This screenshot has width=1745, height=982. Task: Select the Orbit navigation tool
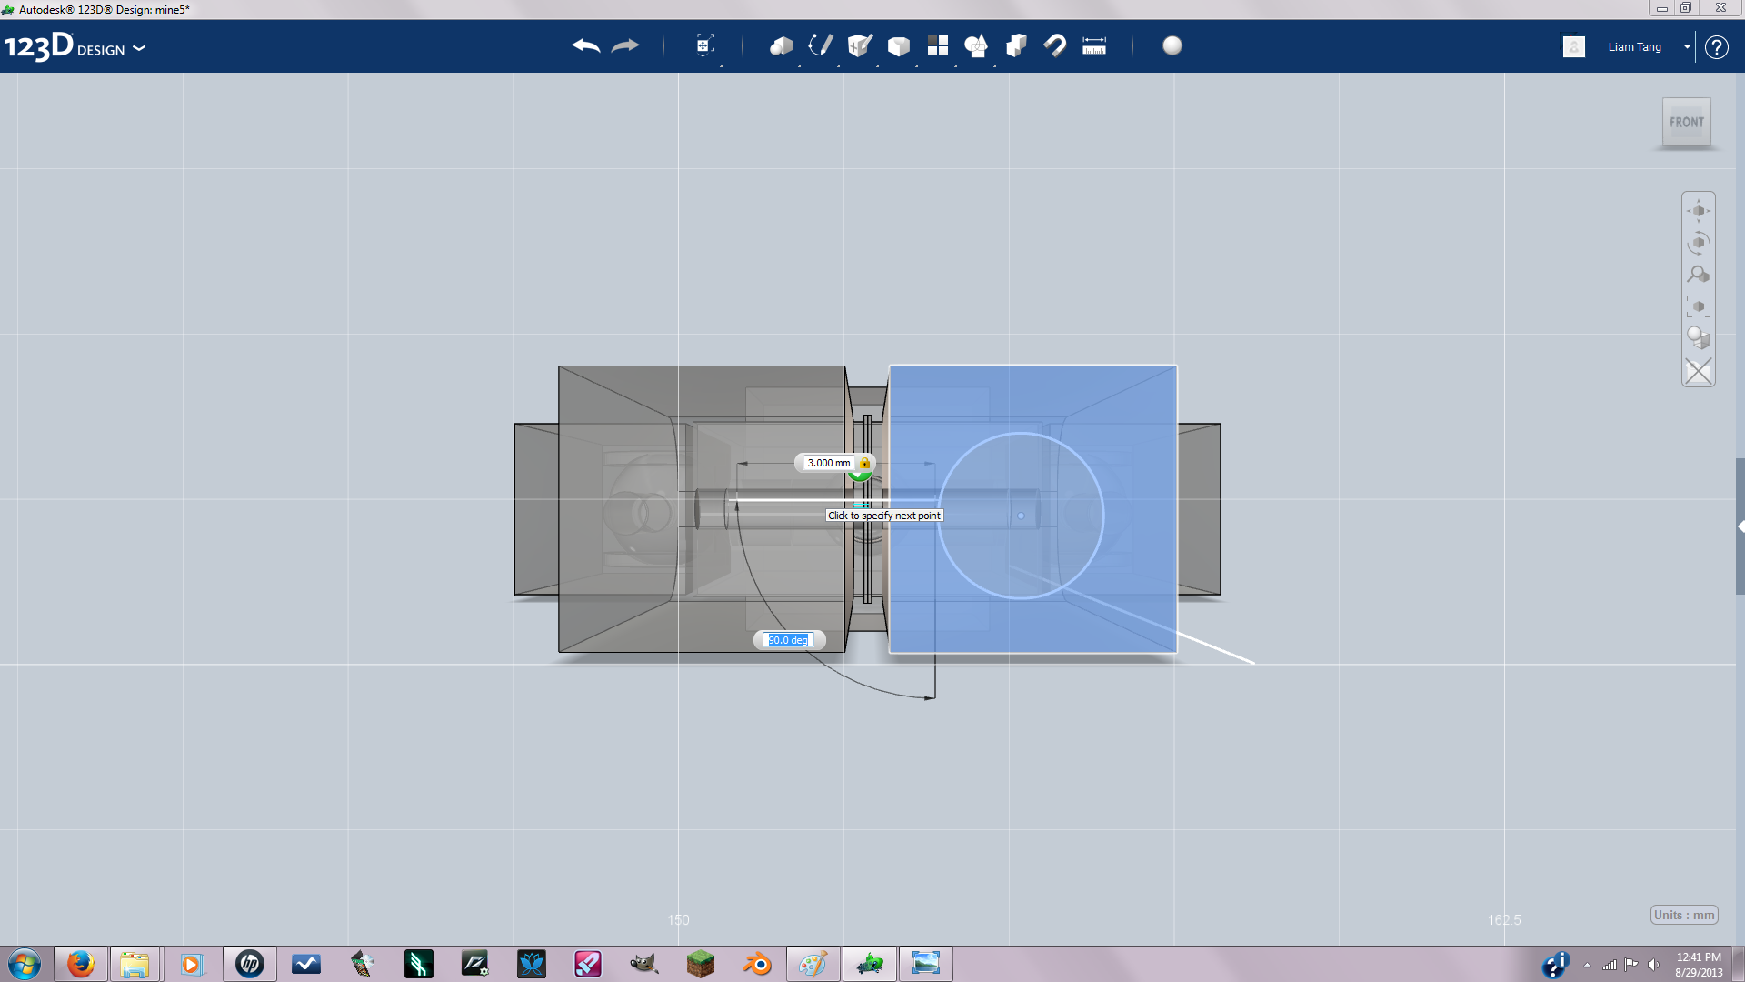(1698, 243)
